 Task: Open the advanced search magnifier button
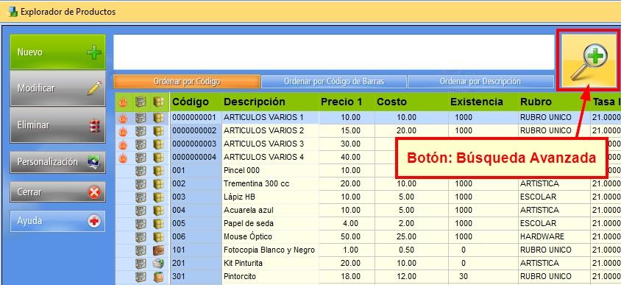pyautogui.click(x=589, y=60)
